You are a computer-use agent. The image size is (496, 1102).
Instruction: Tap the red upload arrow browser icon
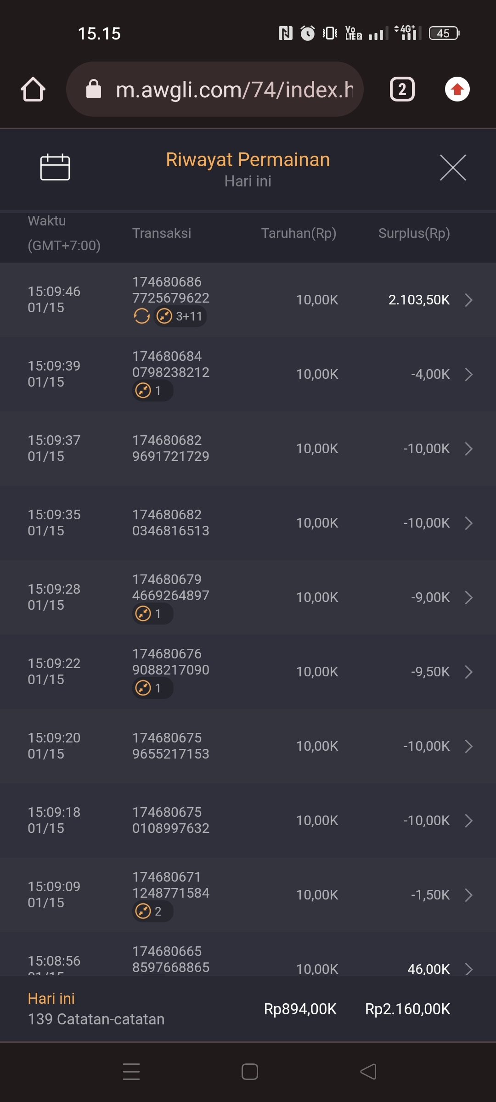click(457, 89)
